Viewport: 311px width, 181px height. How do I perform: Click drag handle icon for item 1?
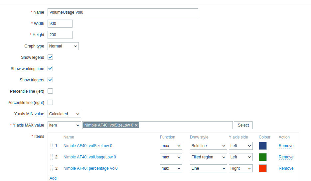pos(52,146)
